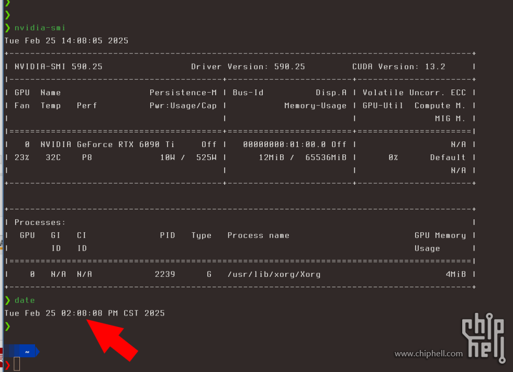This screenshot has height=372, width=513.
Task: Select the "Type" column header
Action: [201, 235]
